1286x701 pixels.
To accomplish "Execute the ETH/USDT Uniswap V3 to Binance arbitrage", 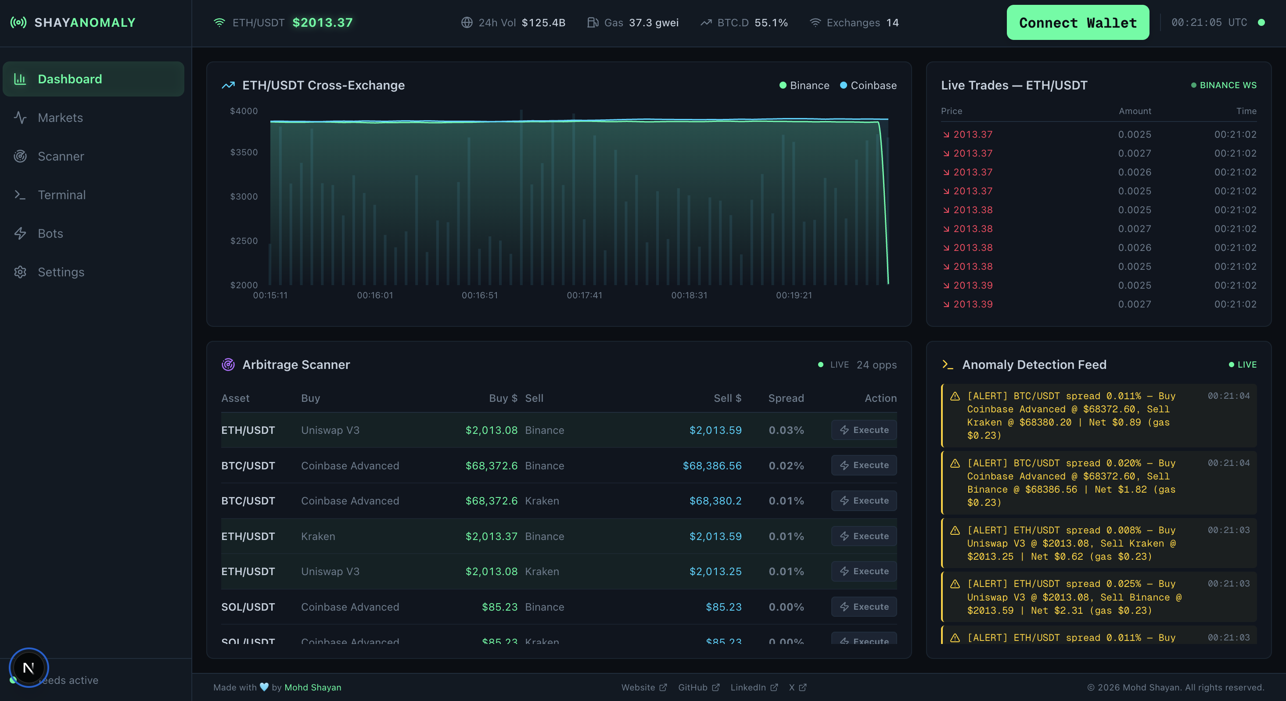I will (x=864, y=429).
